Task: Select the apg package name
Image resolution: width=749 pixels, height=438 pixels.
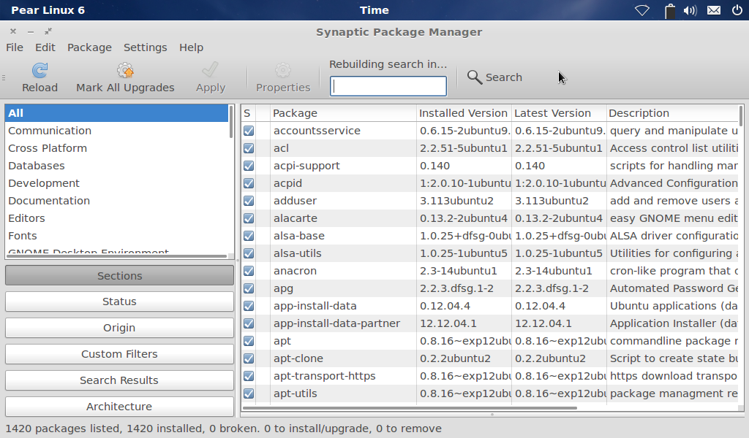Action: pyautogui.click(x=283, y=289)
